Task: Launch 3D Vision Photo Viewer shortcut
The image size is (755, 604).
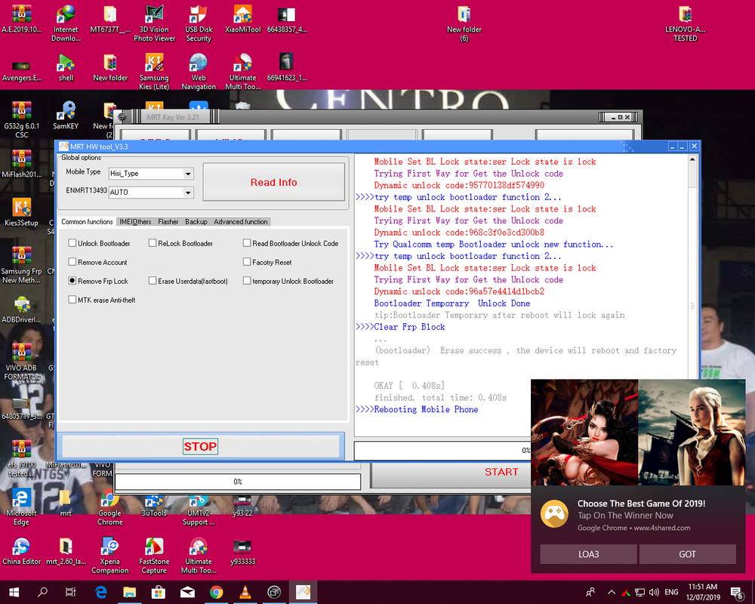Action: [x=154, y=23]
